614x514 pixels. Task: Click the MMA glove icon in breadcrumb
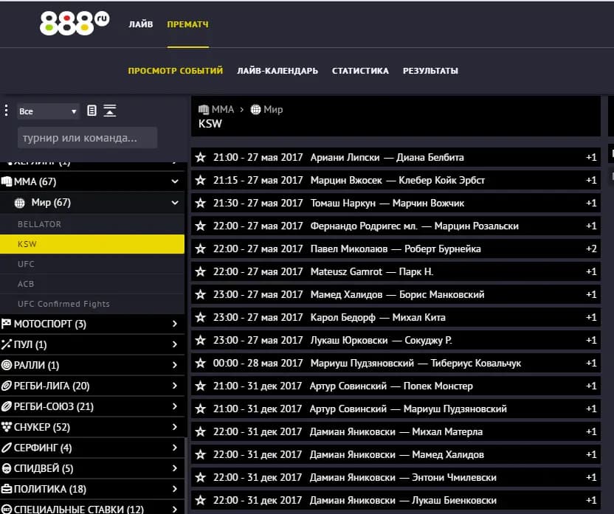[x=203, y=110]
